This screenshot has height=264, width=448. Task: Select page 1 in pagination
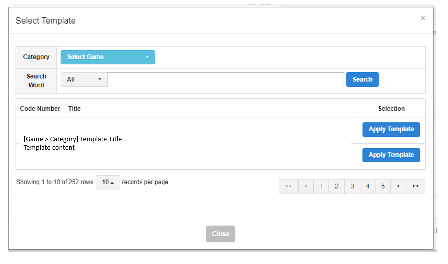click(x=321, y=186)
